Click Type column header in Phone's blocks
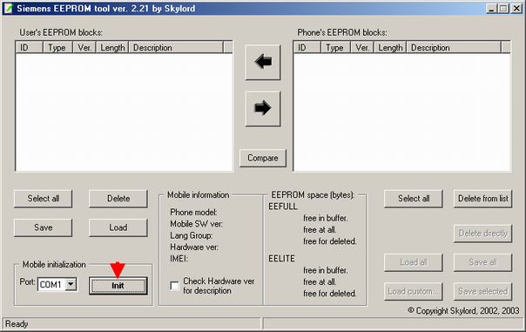This screenshot has width=526, height=332. coord(336,48)
